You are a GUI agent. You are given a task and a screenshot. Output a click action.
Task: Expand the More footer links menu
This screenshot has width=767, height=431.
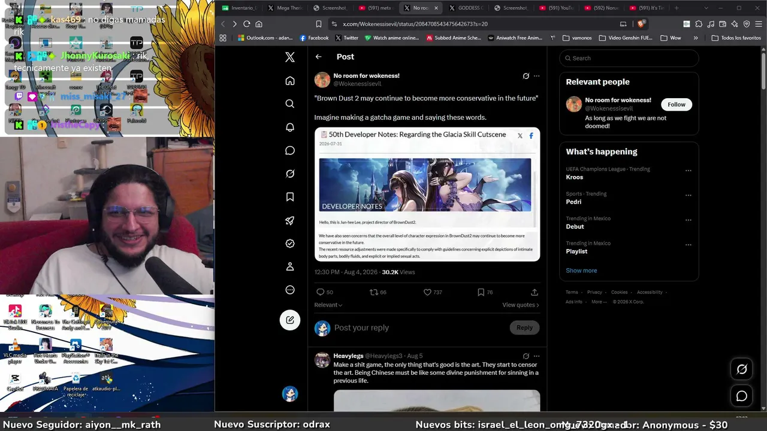(599, 302)
